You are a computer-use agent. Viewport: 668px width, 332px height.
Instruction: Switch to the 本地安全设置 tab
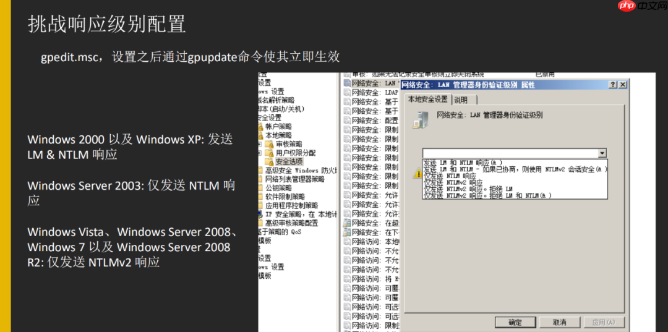[x=427, y=99]
